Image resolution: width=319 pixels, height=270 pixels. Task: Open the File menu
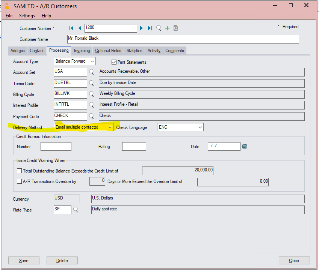(9, 16)
